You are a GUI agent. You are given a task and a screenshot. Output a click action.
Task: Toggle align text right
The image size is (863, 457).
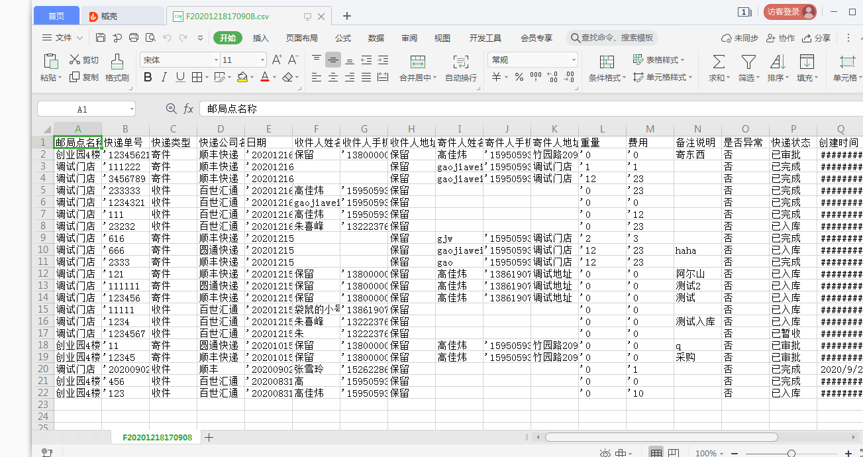point(350,77)
